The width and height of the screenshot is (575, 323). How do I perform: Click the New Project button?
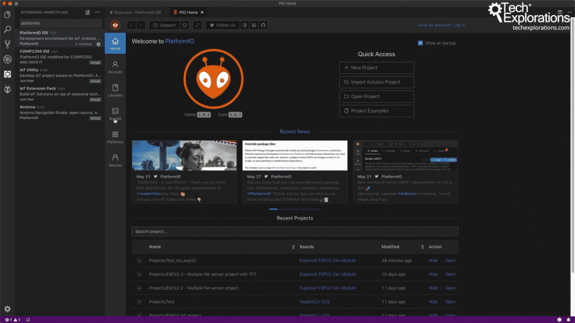[x=377, y=68]
